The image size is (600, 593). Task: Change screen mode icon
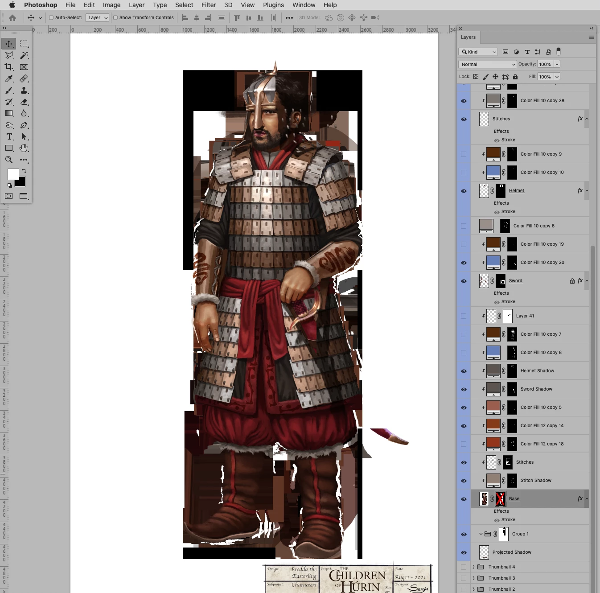tap(24, 196)
